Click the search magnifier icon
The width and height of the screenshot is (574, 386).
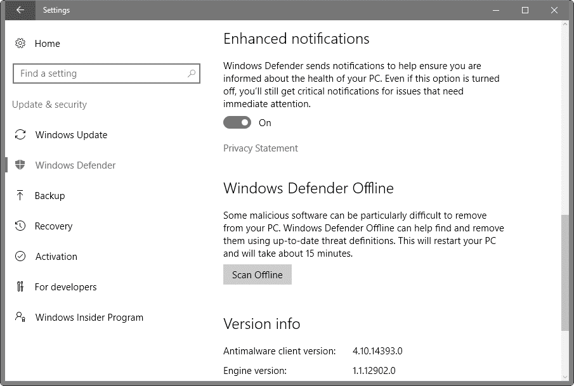click(192, 73)
